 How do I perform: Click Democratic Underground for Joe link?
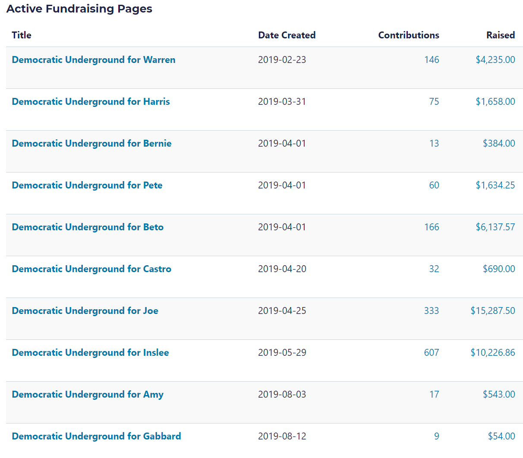click(85, 311)
